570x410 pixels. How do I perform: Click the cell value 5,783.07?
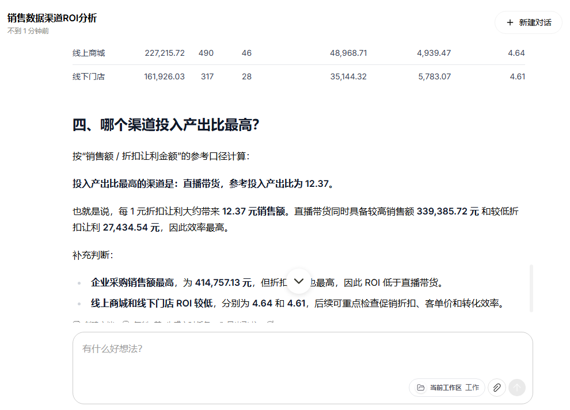click(x=434, y=76)
